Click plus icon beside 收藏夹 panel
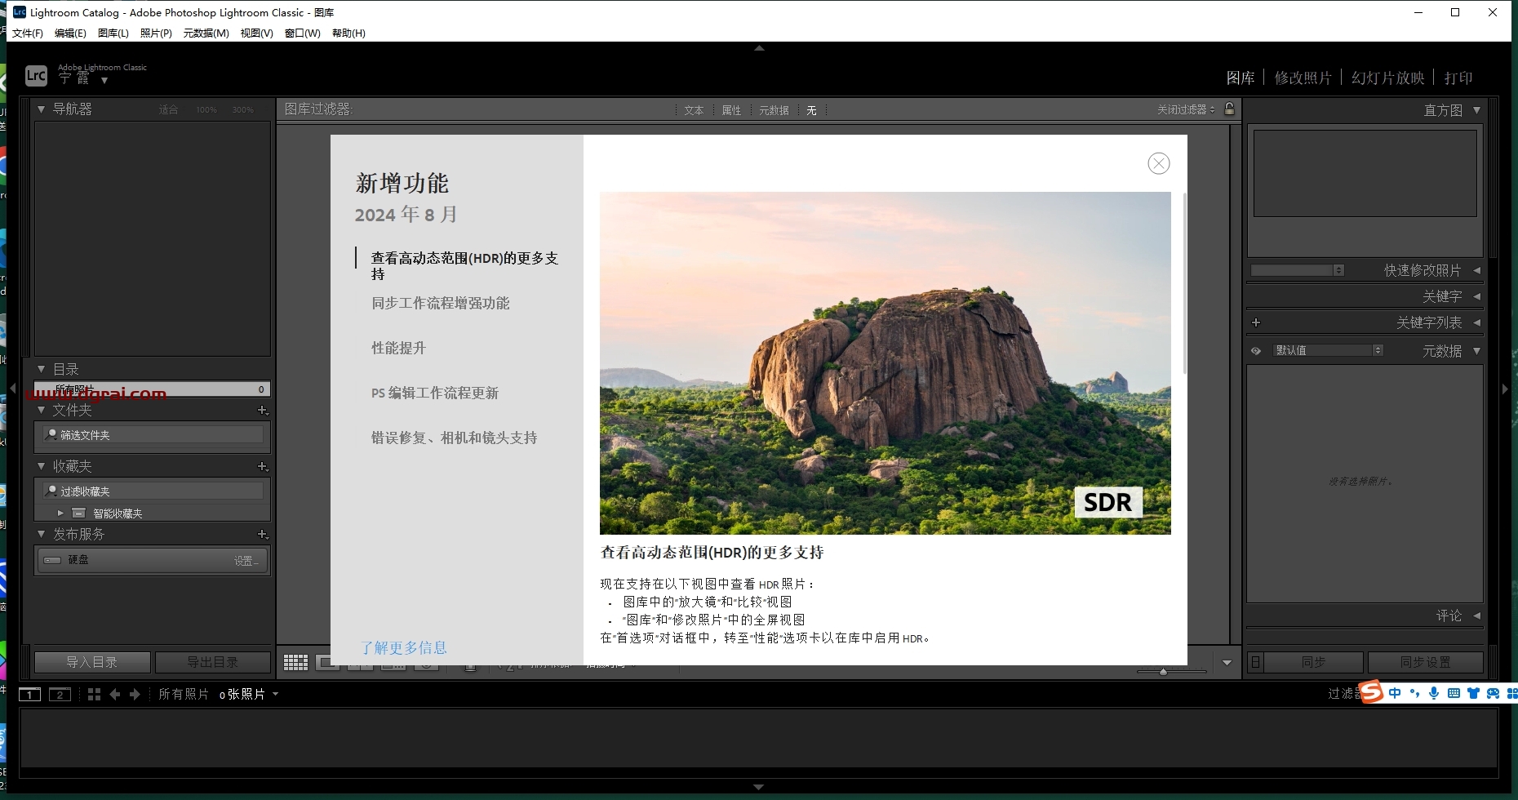 pyautogui.click(x=262, y=466)
